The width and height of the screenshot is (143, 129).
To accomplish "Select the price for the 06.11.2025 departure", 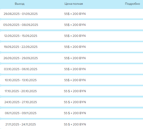I will click(x=75, y=113).
